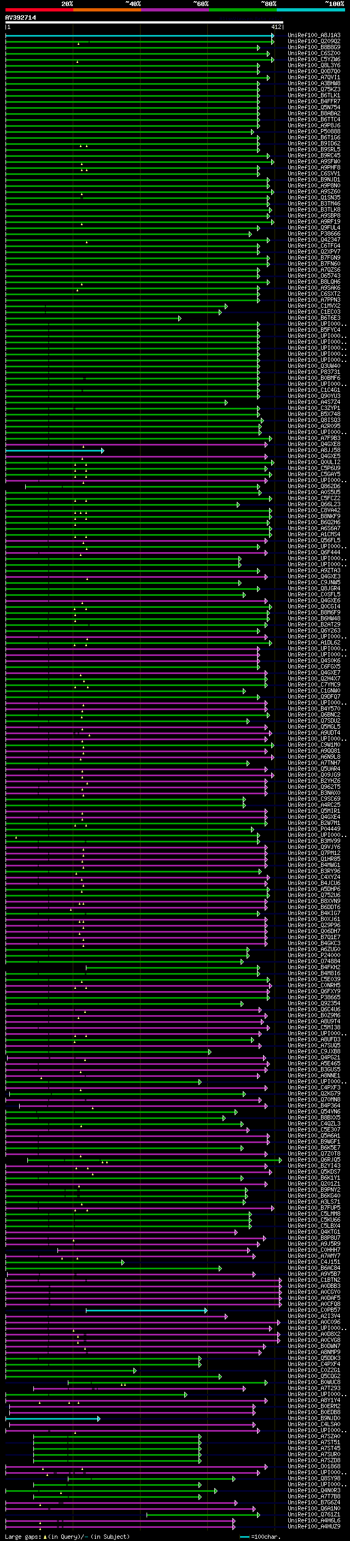Click the 412 query length label

[x=276, y=27]
